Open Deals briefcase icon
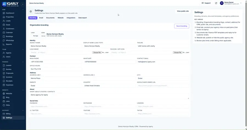The width and height of the screenshot is (247, 130). tap(4, 25)
